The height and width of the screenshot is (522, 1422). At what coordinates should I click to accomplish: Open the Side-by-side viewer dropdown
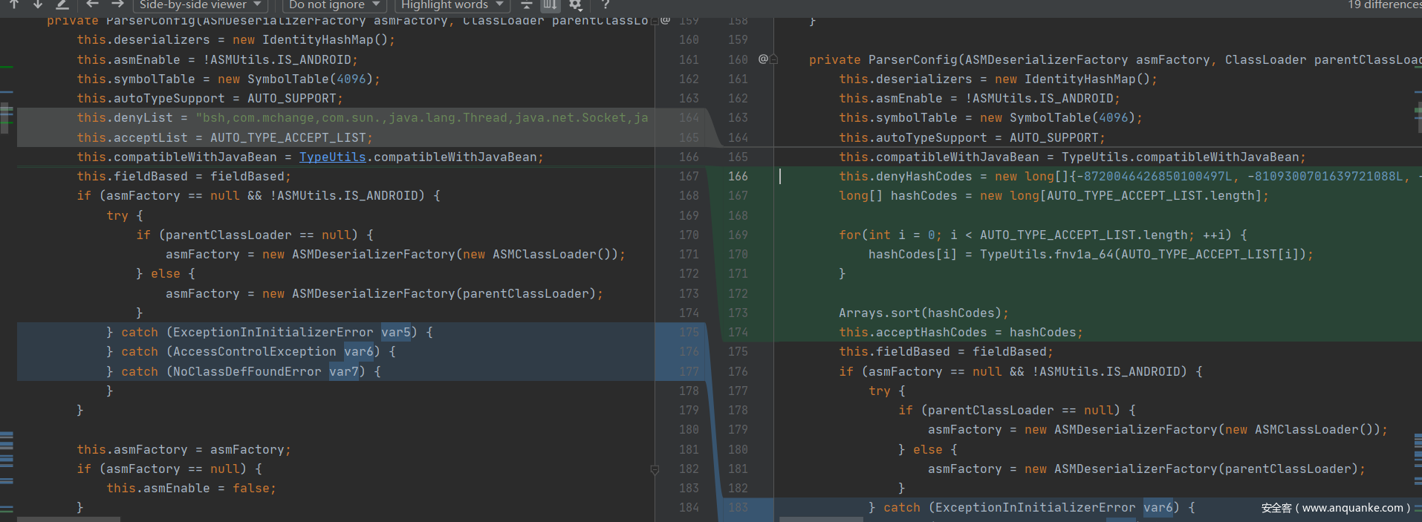(200, 4)
